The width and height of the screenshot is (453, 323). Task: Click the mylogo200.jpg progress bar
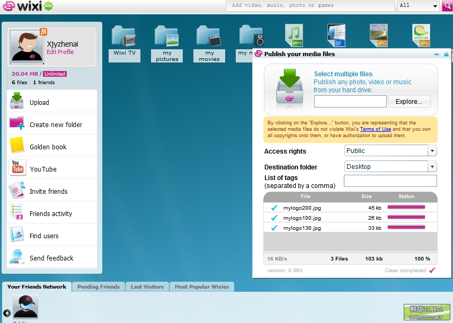pos(406,207)
